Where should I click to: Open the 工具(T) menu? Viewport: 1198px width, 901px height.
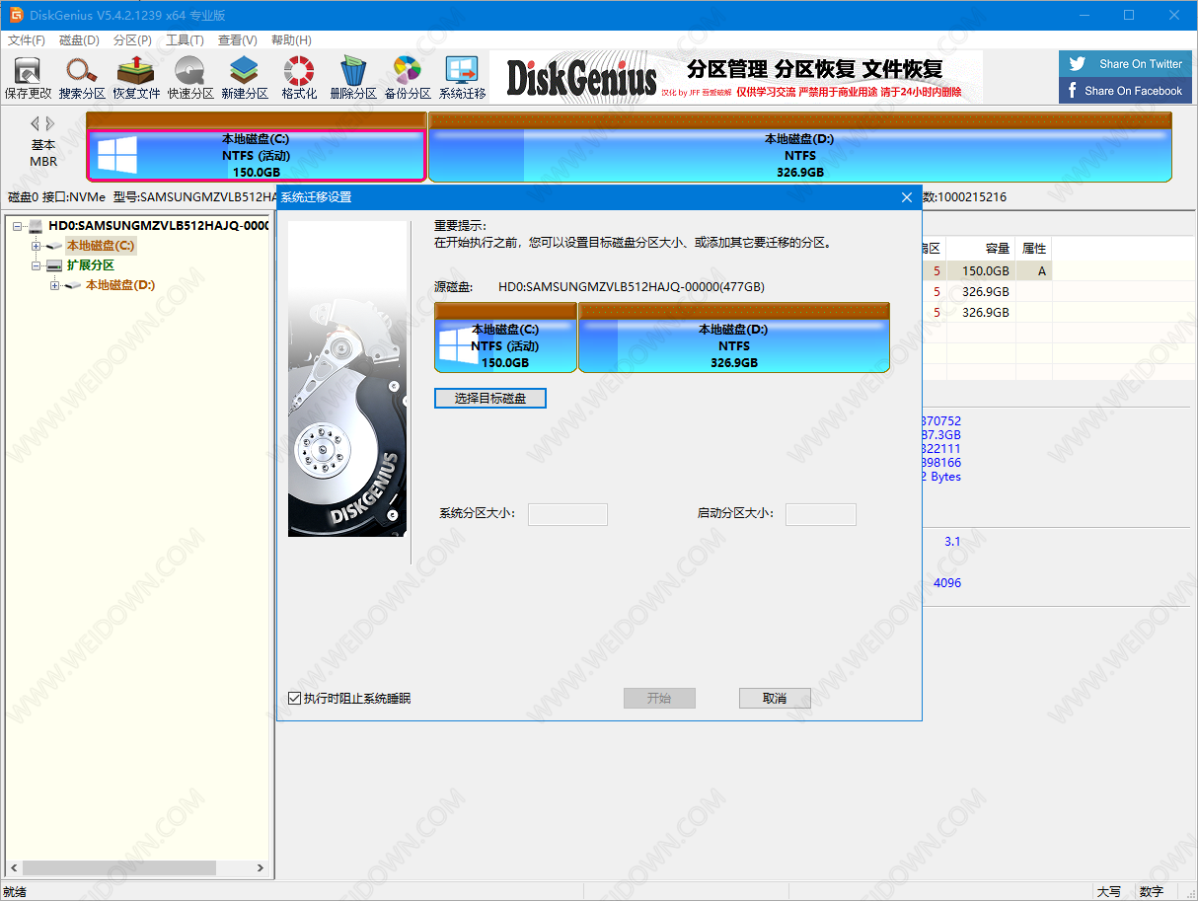[185, 40]
